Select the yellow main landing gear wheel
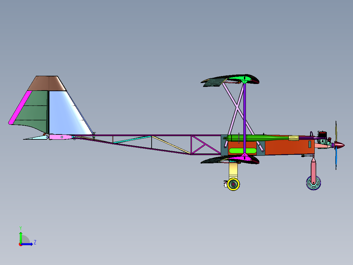353x265 pixels. coord(233,184)
